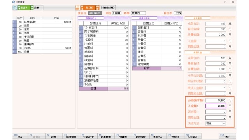Screen dimensions: 249x140
Task: Click the F7 薬剤情報 button
Action: 140,136
